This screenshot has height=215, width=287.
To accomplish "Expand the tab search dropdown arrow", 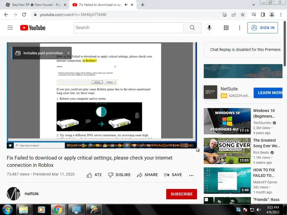I will (253, 5).
